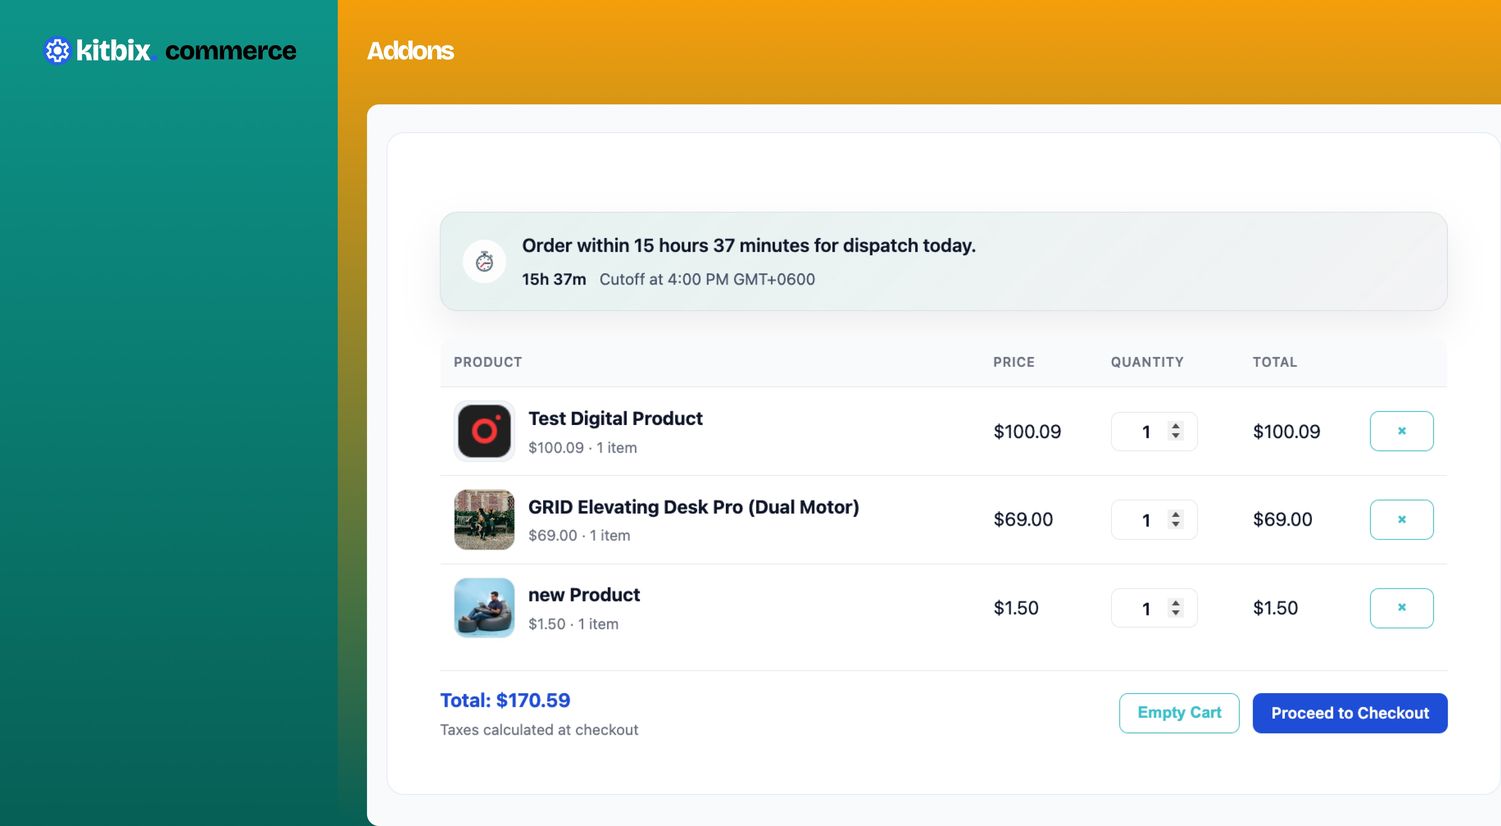Screen dimensions: 1501x826
Task: Increase new Product quantity
Action: tap(1176, 603)
